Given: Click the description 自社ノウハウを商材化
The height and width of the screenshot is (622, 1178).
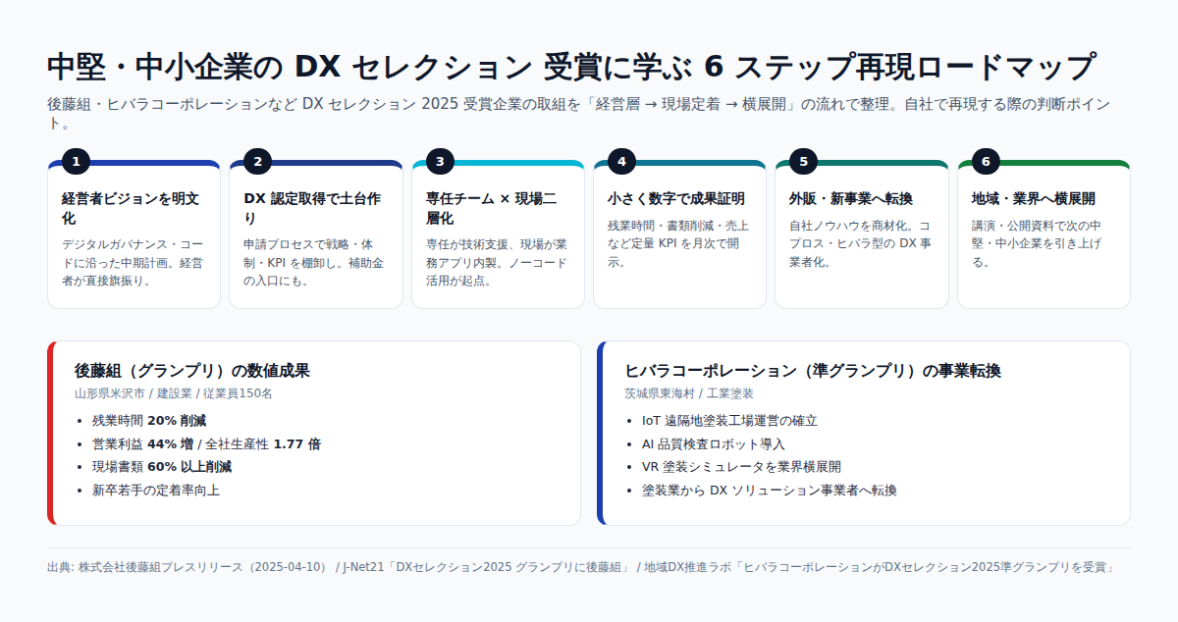Looking at the screenshot, I should [861, 243].
